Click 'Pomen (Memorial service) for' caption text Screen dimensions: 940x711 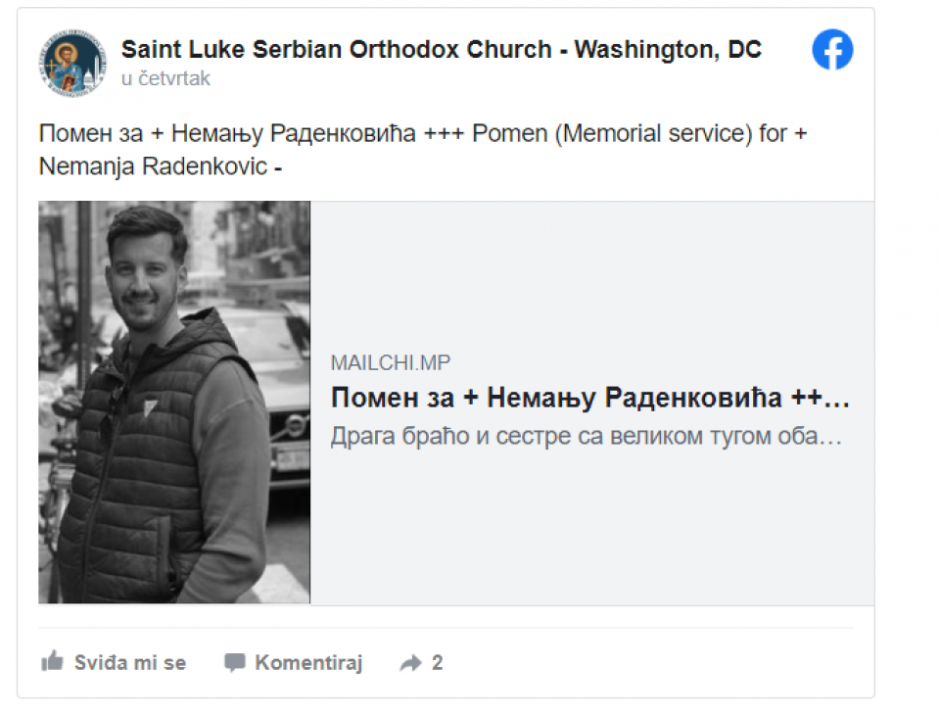point(630,134)
